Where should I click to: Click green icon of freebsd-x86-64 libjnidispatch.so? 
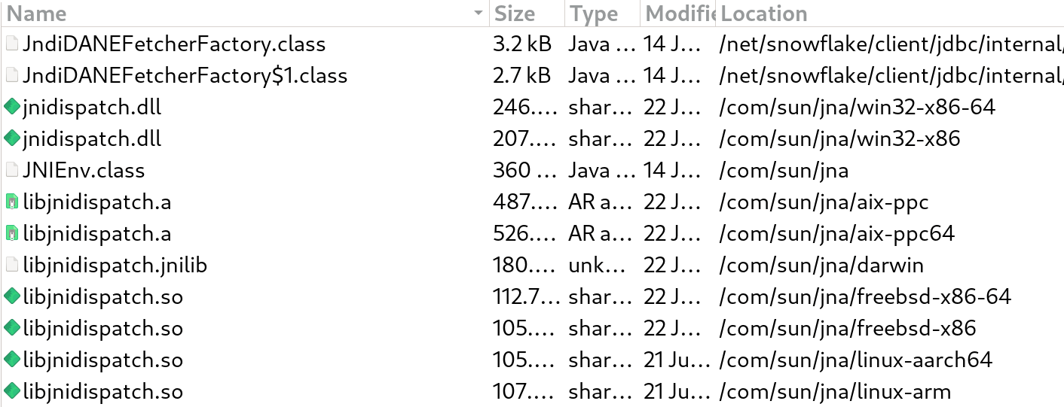tap(11, 297)
